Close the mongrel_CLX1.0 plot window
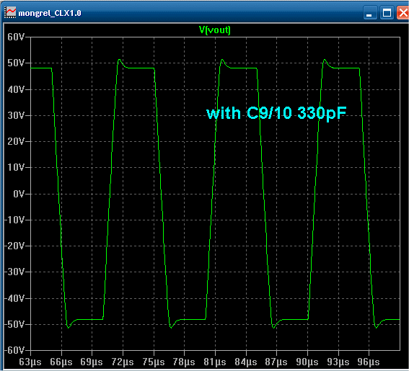This screenshot has height=371, width=409. click(403, 13)
